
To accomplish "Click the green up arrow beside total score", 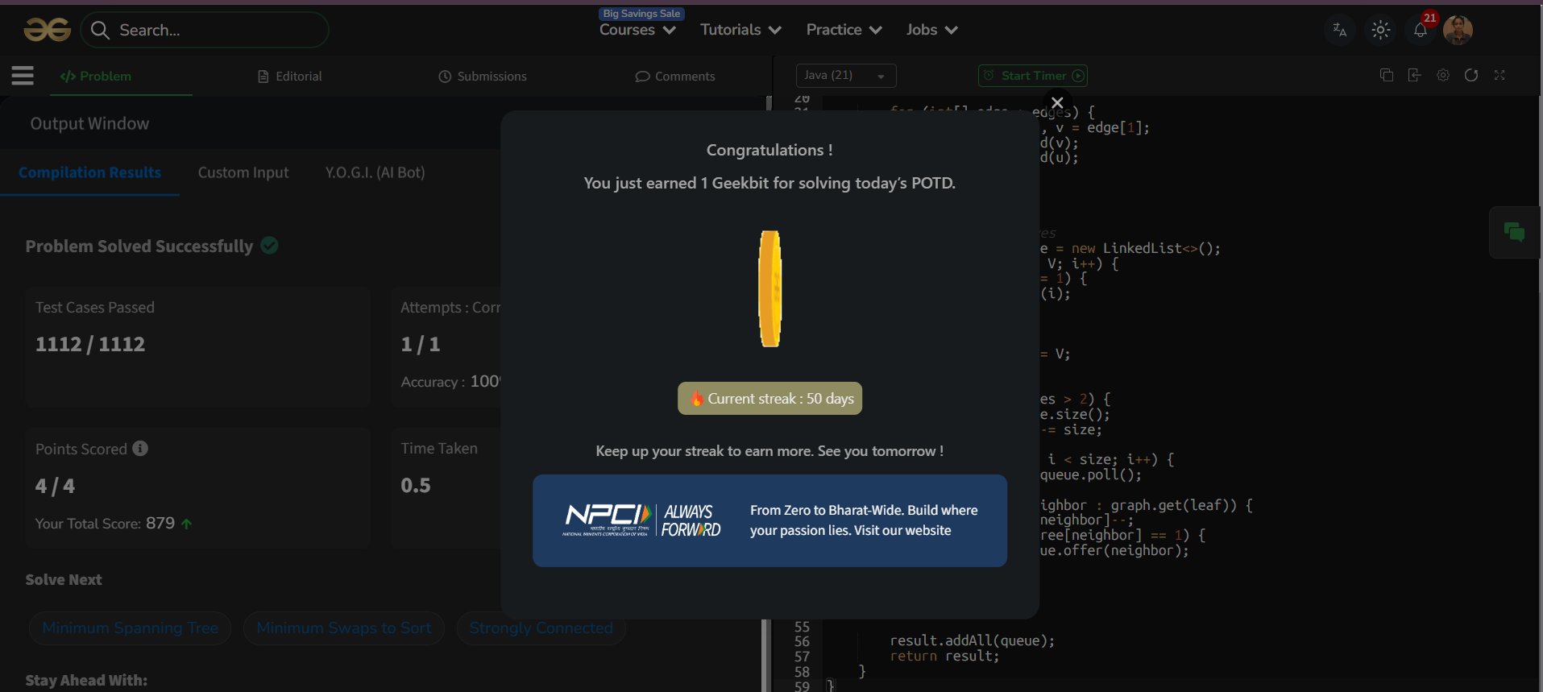I will click(x=187, y=524).
